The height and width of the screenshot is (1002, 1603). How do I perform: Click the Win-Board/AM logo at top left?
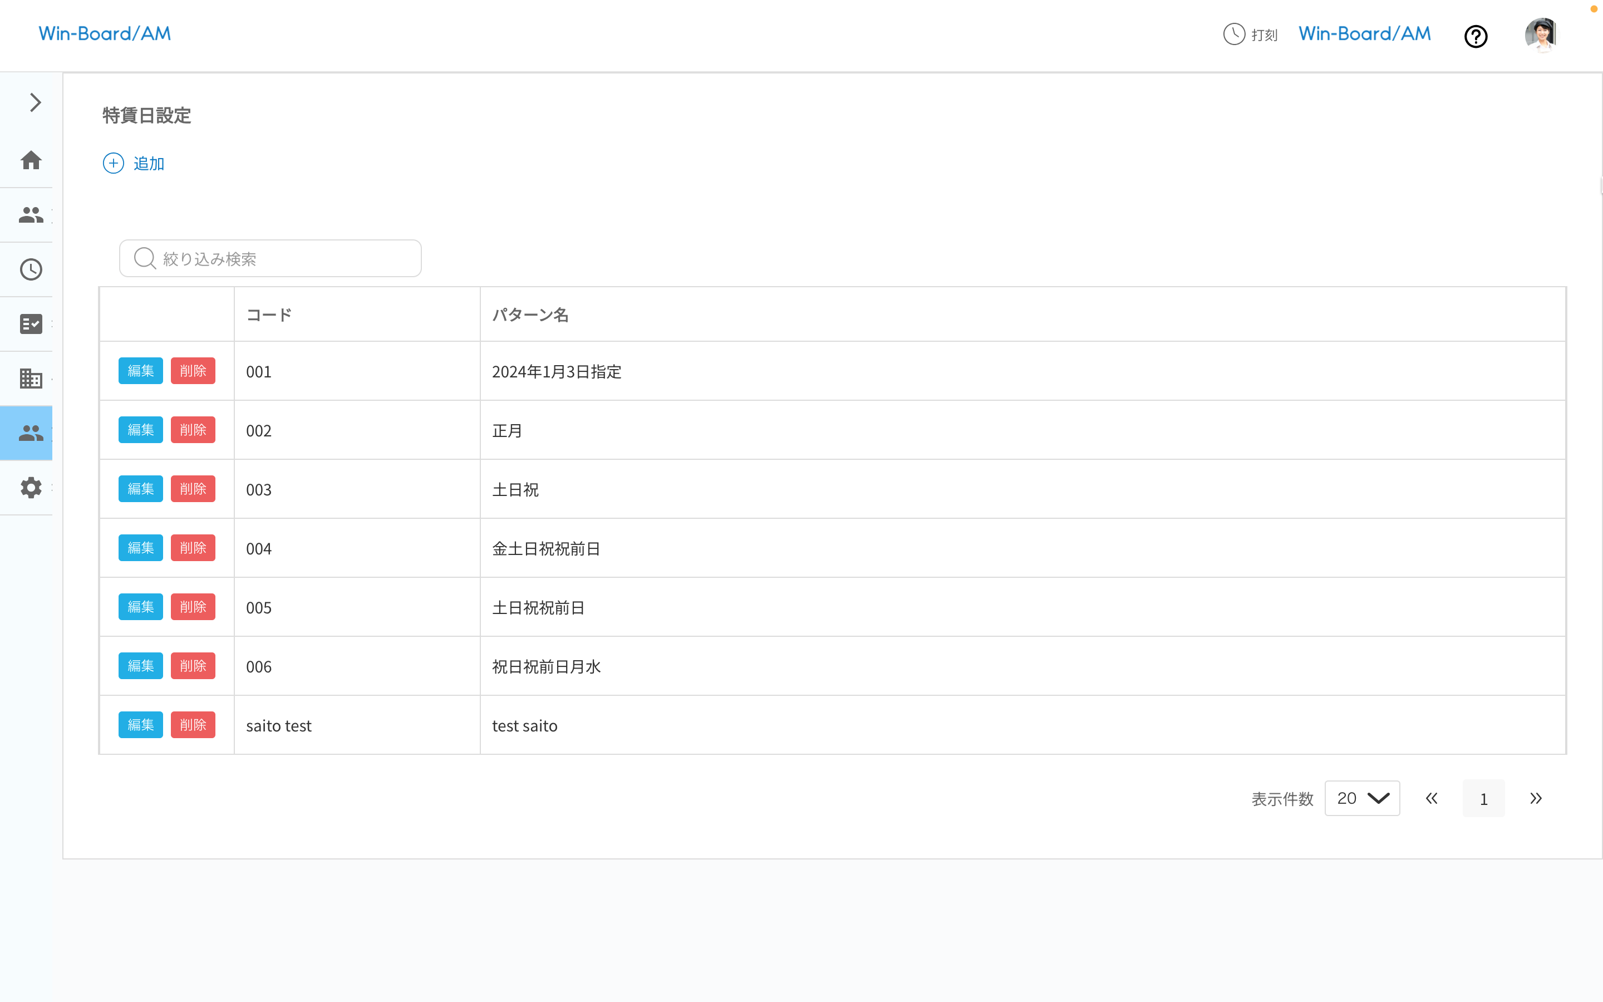[105, 34]
